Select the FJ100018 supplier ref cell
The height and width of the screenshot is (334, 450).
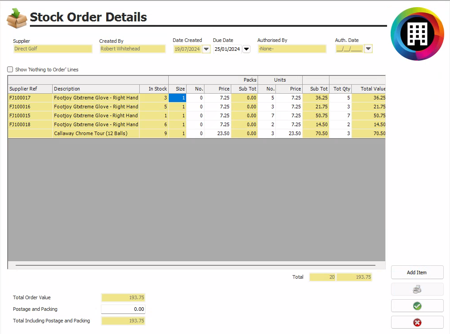coord(30,124)
